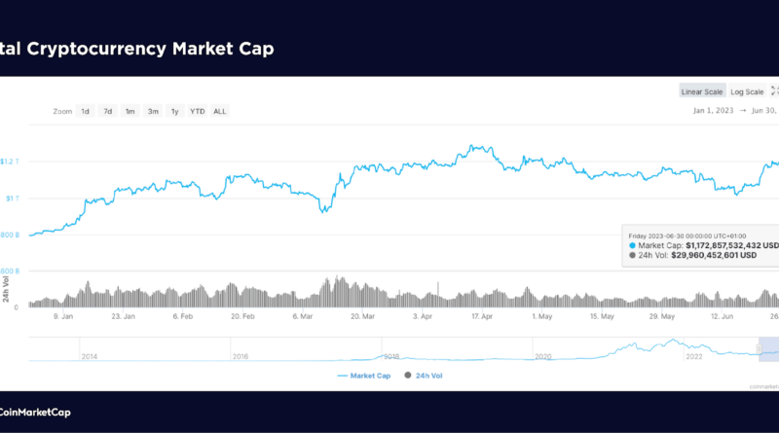Screen dimensions: 779x433
Task: Switch chart to Linear Scale
Action: click(702, 91)
